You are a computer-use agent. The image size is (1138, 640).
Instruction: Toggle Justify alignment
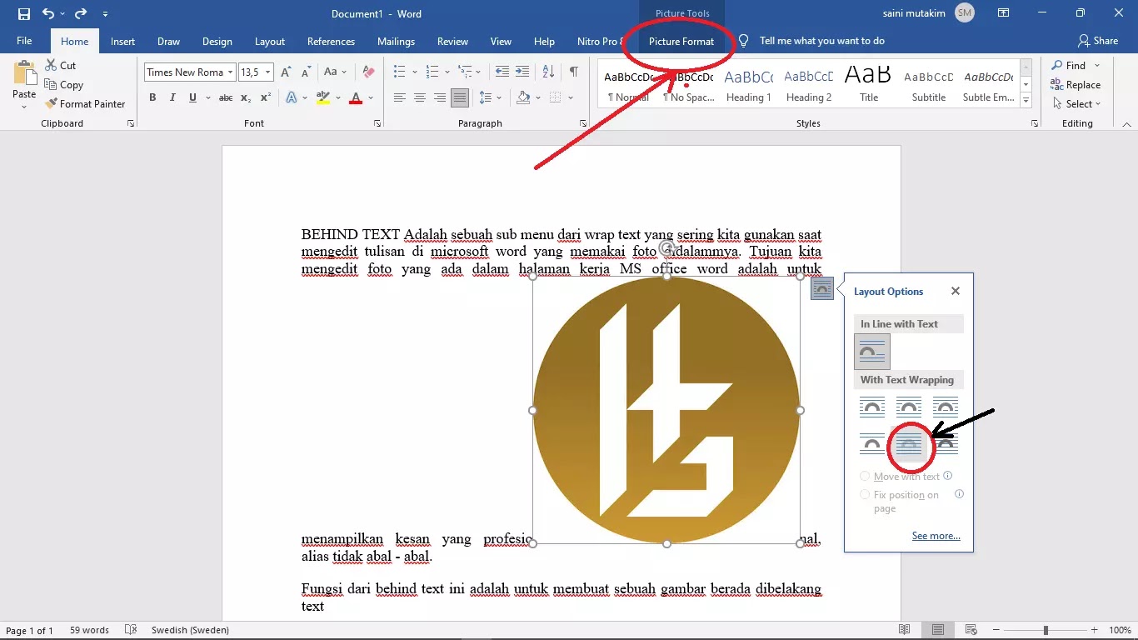460,97
